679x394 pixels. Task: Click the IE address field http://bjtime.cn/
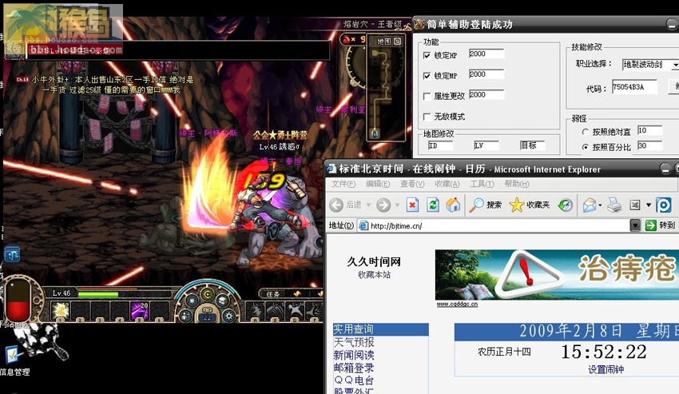pyautogui.click(x=494, y=225)
